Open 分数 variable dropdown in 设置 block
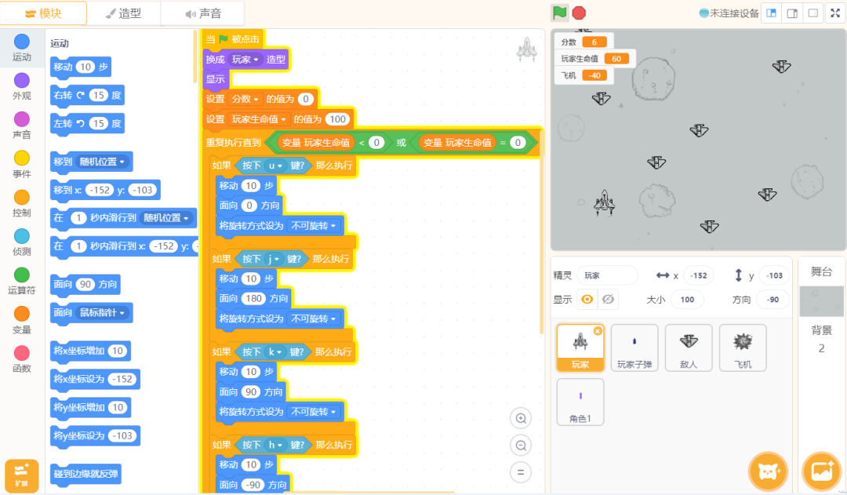 point(245,99)
